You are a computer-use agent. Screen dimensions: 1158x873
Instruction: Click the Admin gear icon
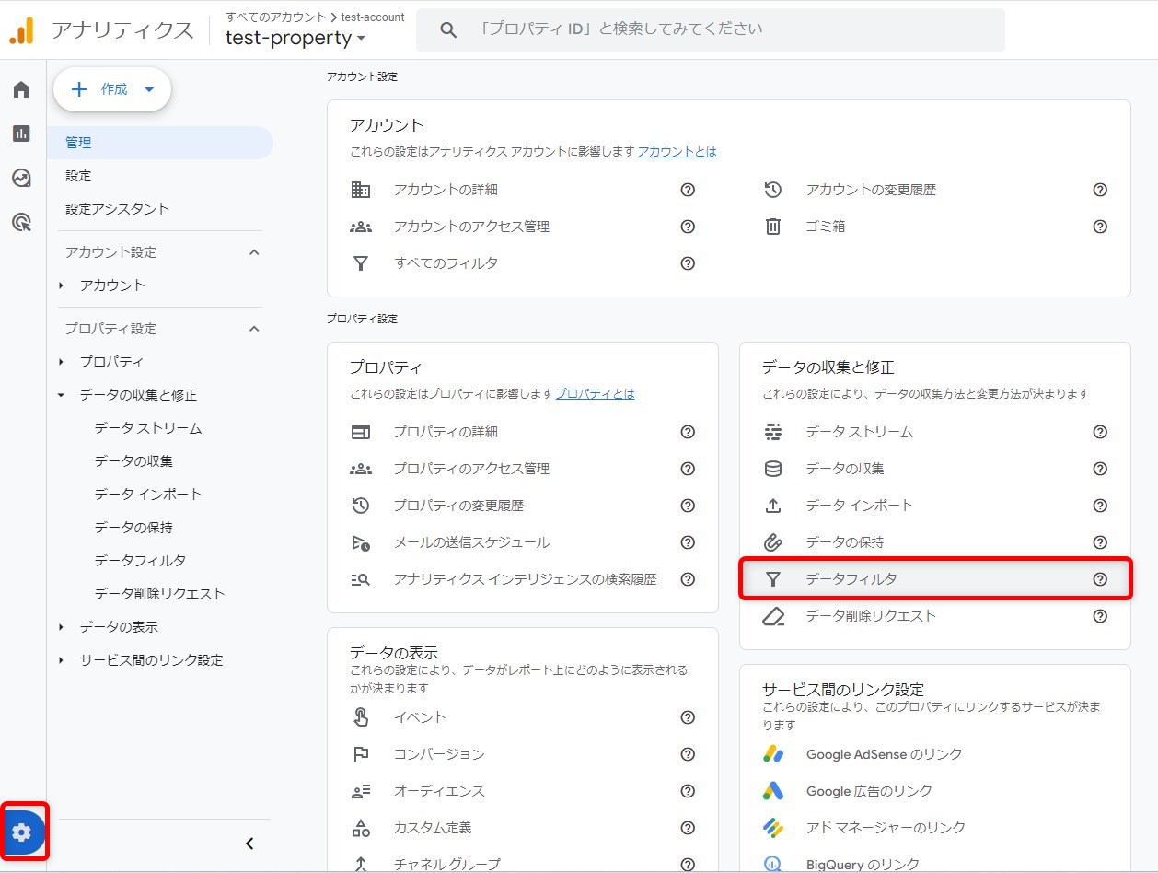point(22,832)
